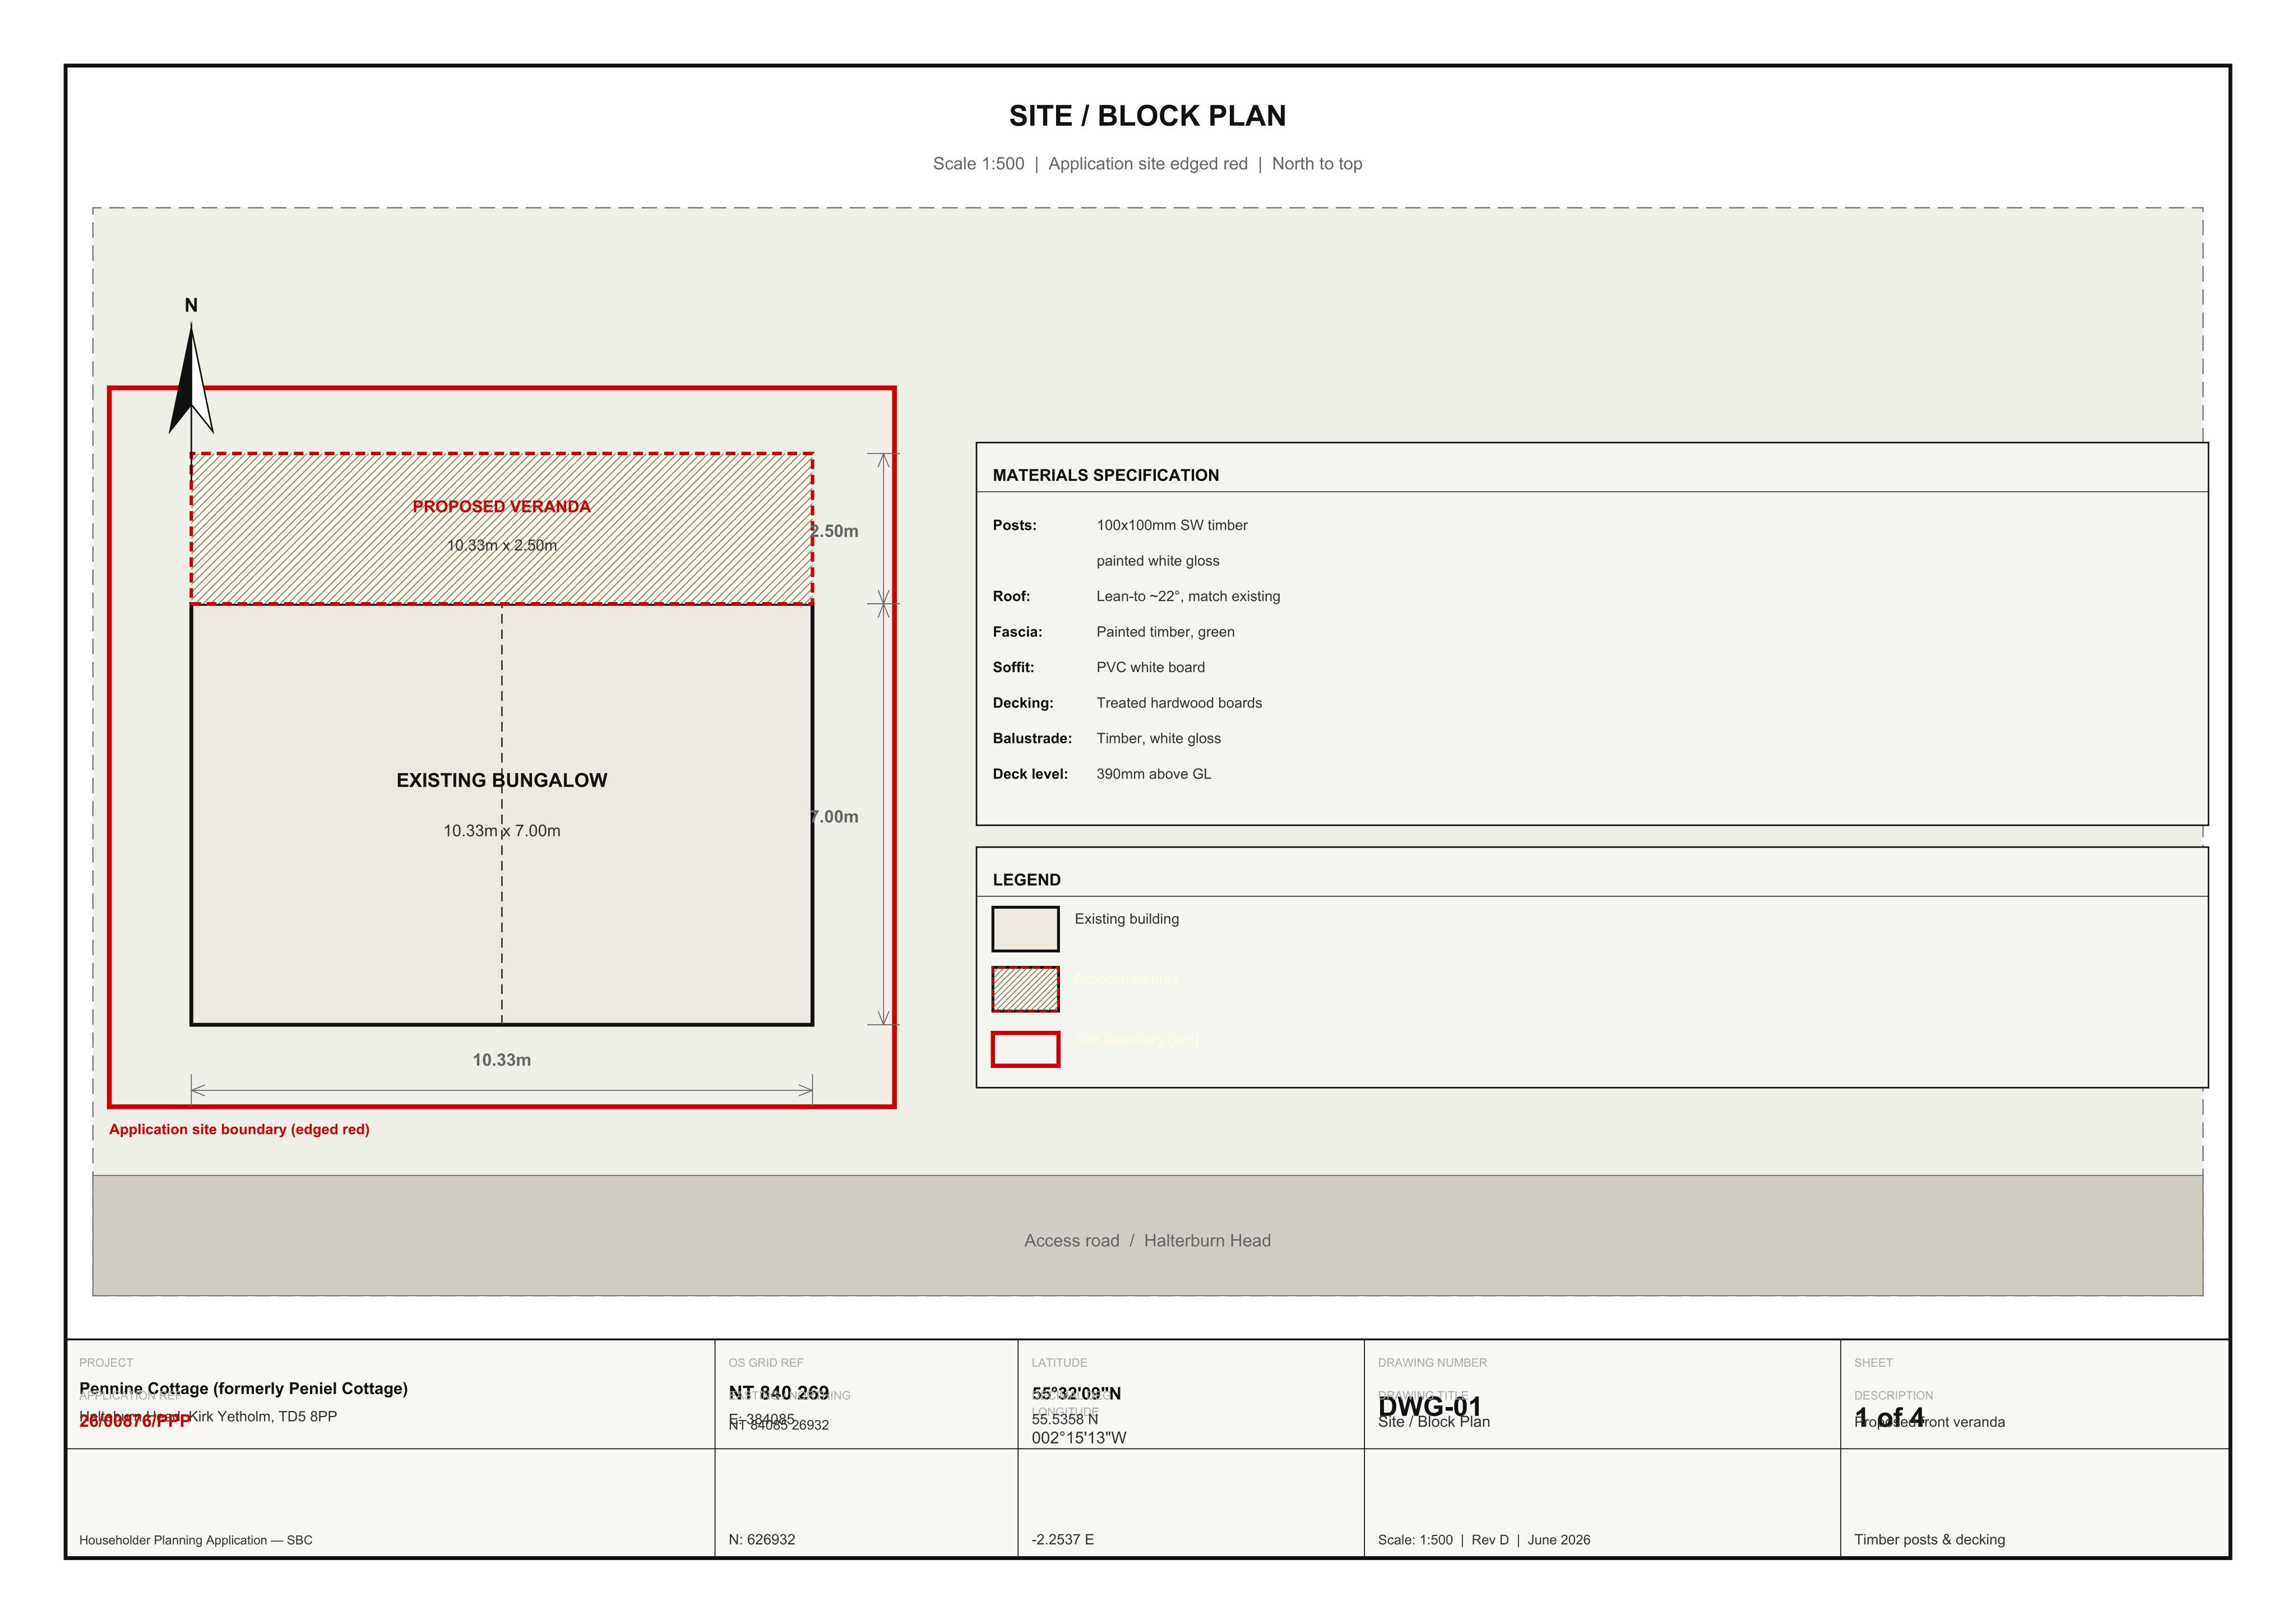Select the 'Existing building' legend label

coord(1126,919)
